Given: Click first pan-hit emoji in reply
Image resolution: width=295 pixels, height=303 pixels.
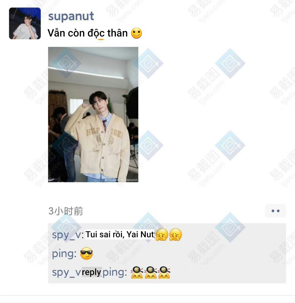Looking at the screenshot, I should [137, 273].
